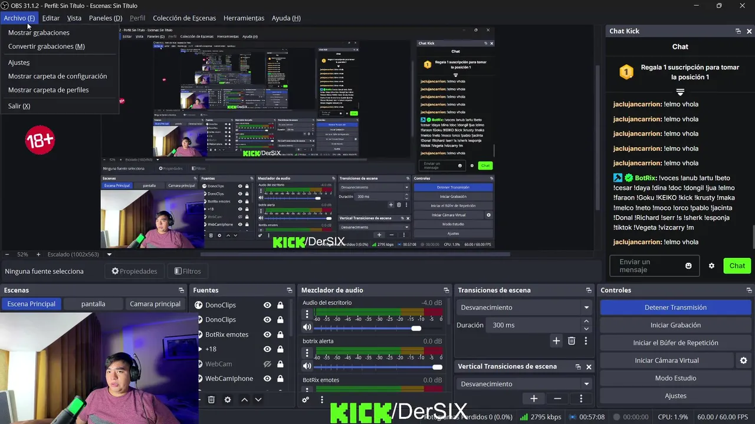Open vertical transition three-dot options
The width and height of the screenshot is (755, 424).
point(581,399)
